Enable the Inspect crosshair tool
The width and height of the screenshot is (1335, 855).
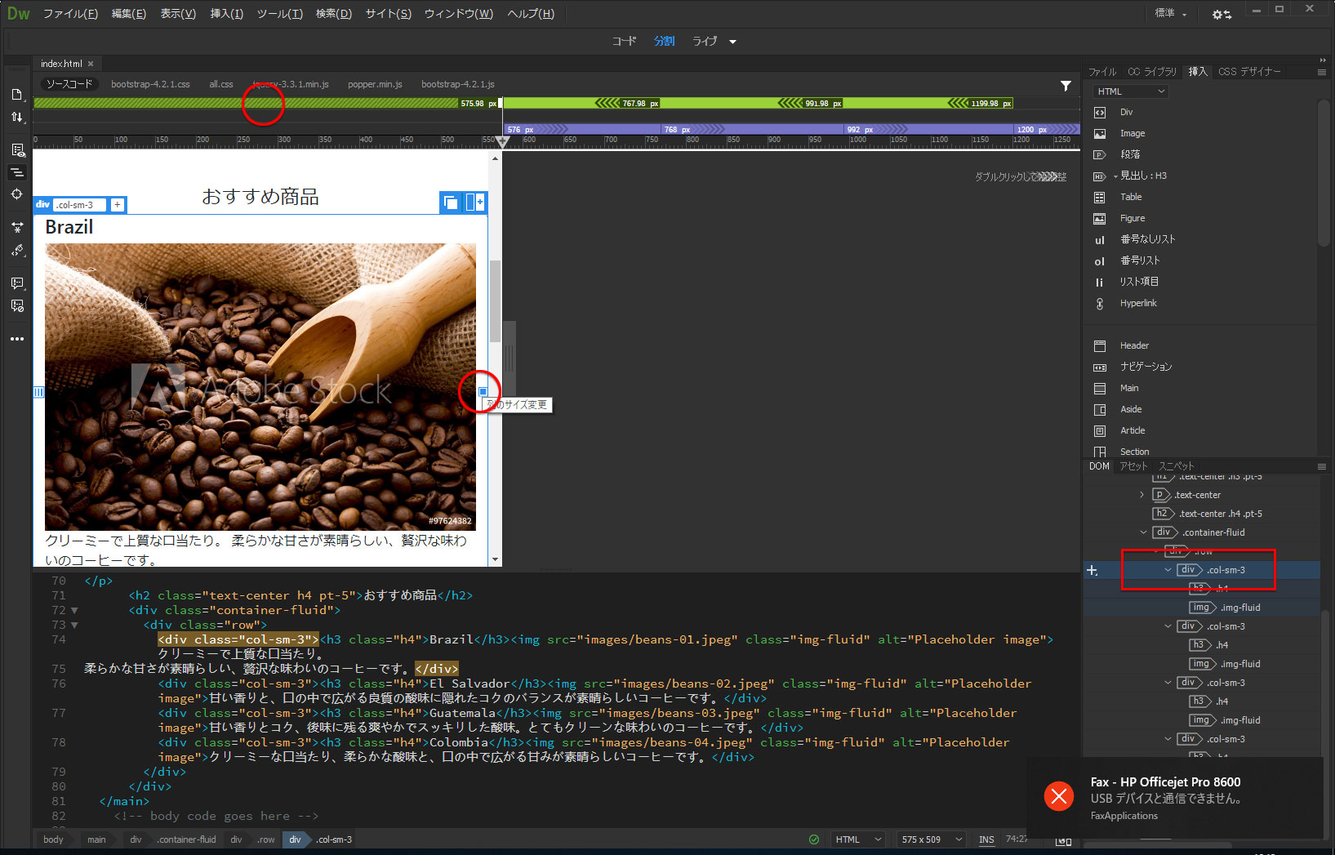pyautogui.click(x=17, y=194)
